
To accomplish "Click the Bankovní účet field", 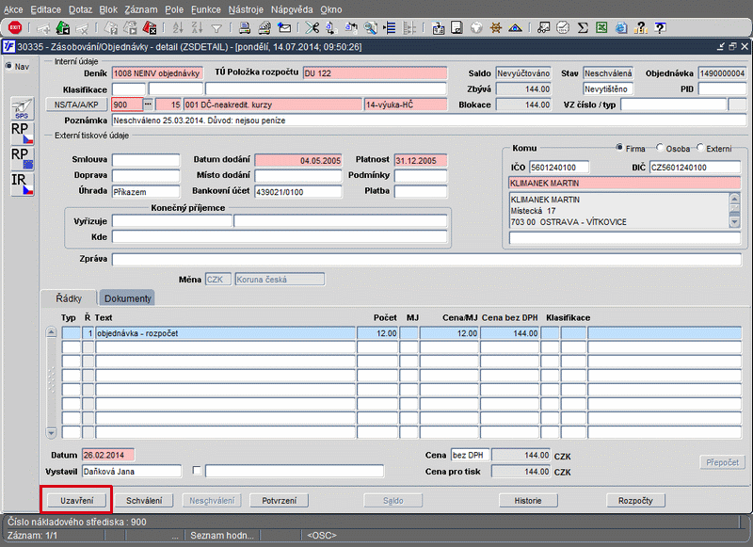I will pos(298,192).
